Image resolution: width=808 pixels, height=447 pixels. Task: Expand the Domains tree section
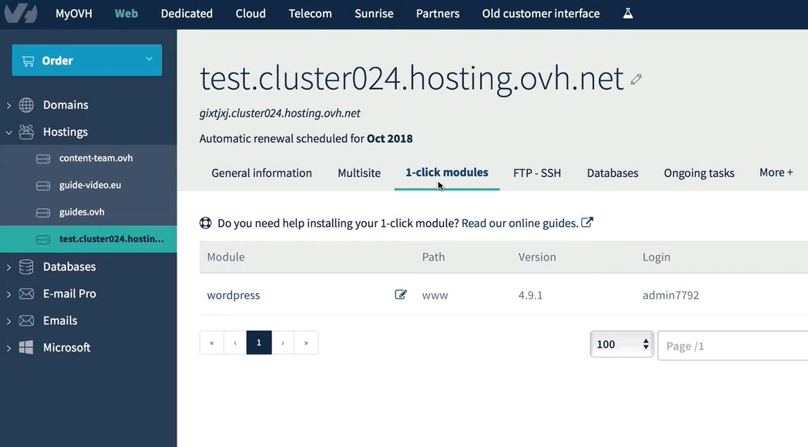pyautogui.click(x=8, y=105)
